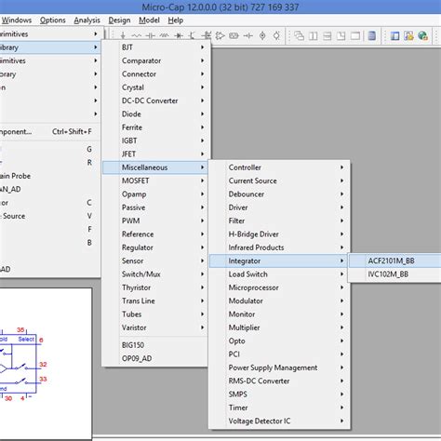Select the Diode component tool

[179, 36]
